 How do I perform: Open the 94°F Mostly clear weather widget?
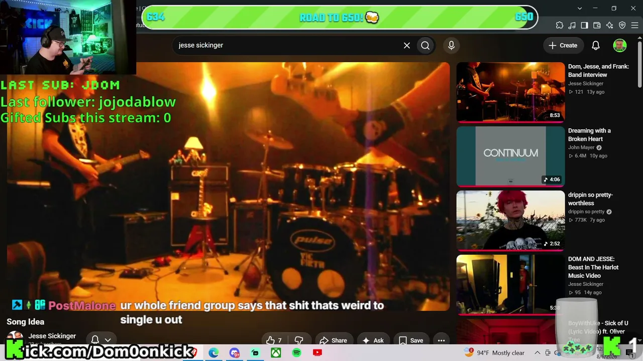tap(495, 353)
